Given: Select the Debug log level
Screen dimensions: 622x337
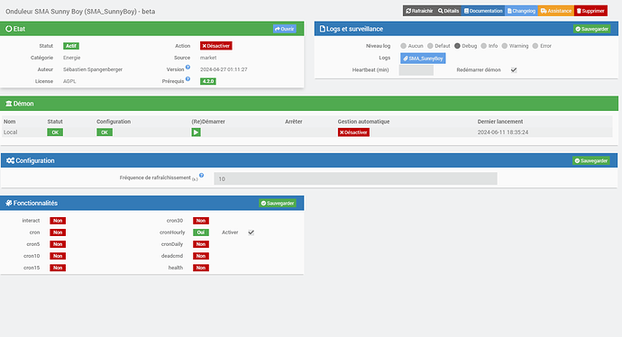Looking at the screenshot, I should point(457,46).
